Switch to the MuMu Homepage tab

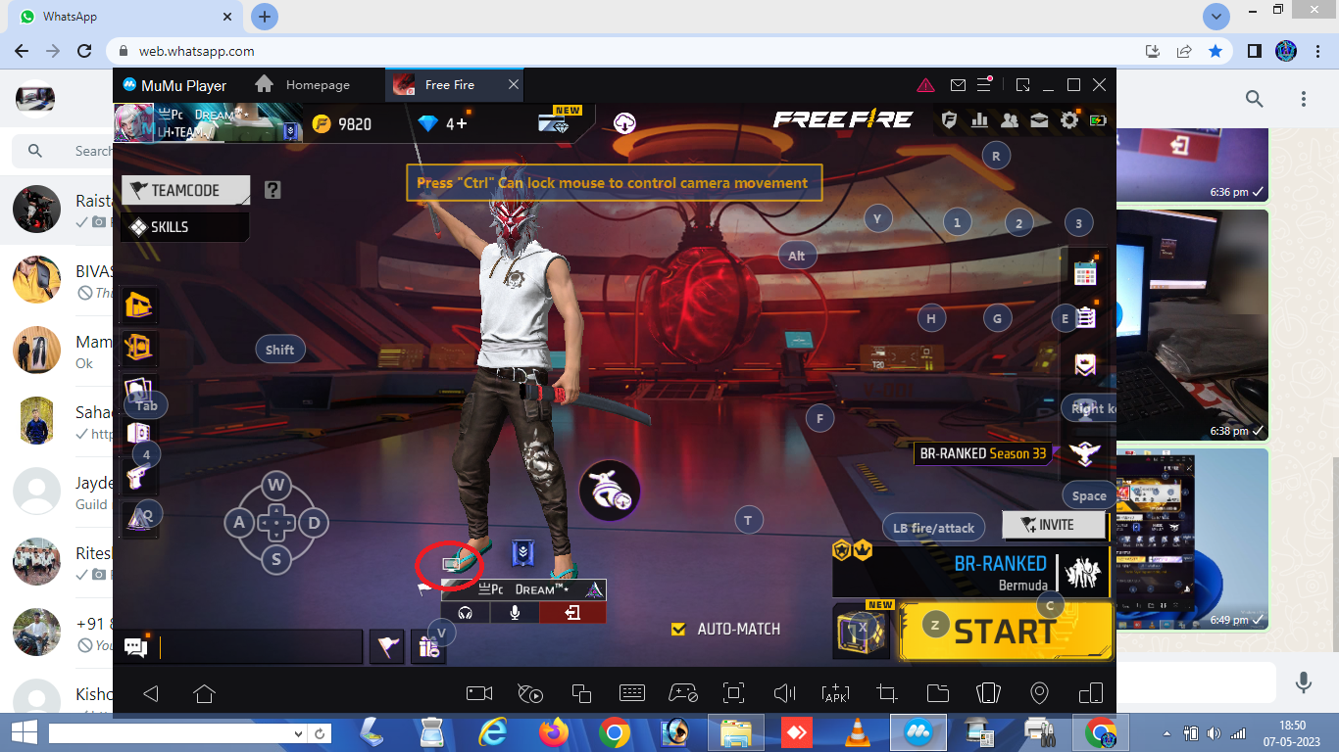point(304,85)
